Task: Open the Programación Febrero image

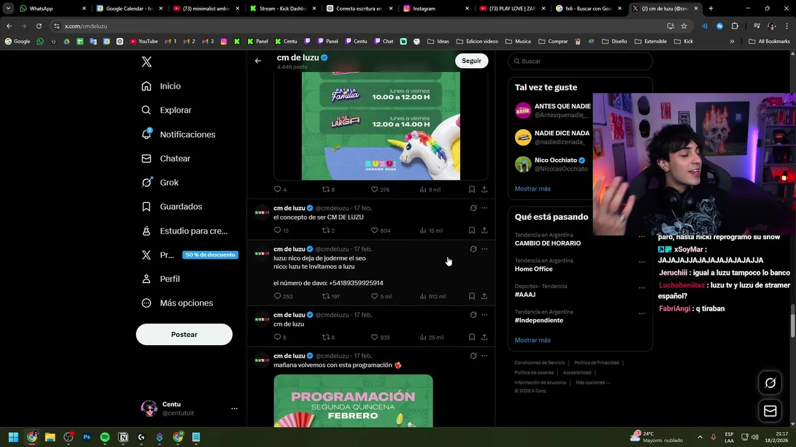Action: click(x=353, y=400)
